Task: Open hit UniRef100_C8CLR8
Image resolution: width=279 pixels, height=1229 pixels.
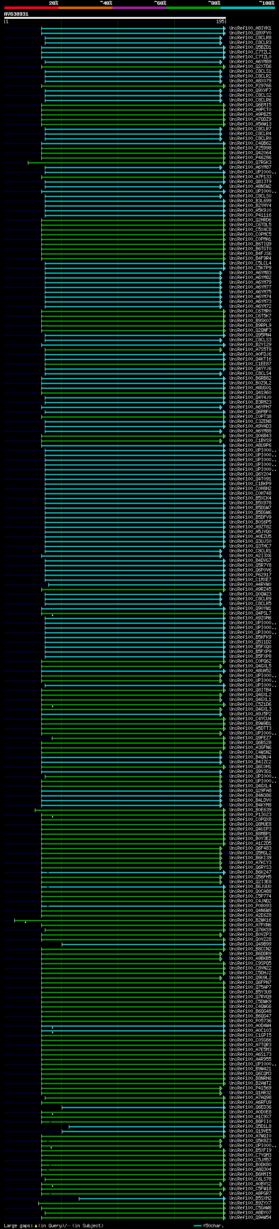Action: tap(250, 37)
